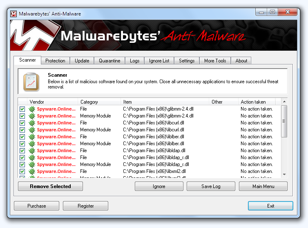The height and width of the screenshot is (228, 308).
Task: Uncheck the glibmm-2.4.dll File entry checkbox
Action: coord(22,109)
